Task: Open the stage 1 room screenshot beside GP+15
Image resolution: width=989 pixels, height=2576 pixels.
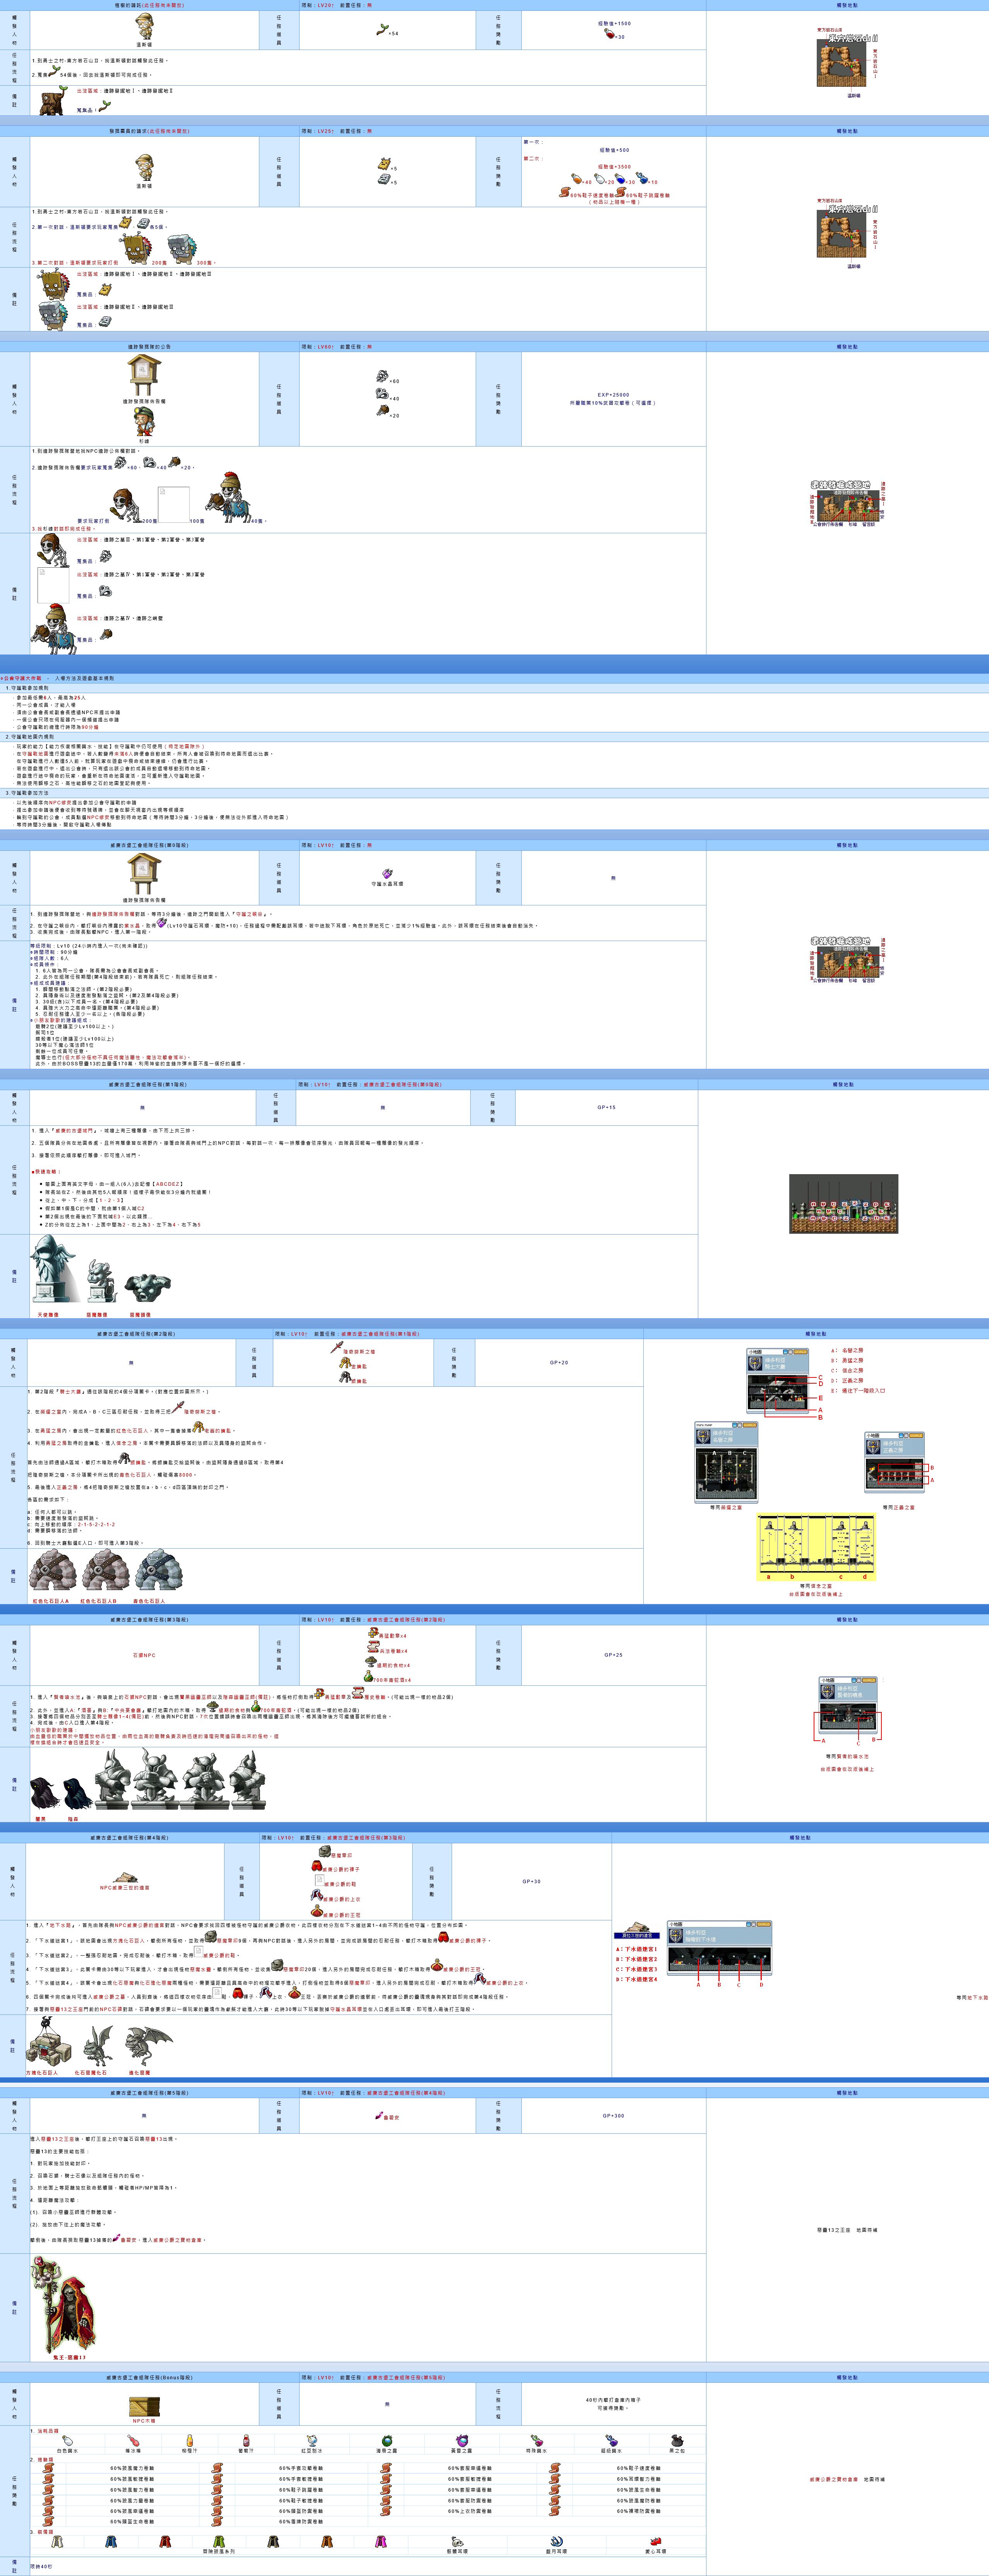Action: coord(844,1203)
